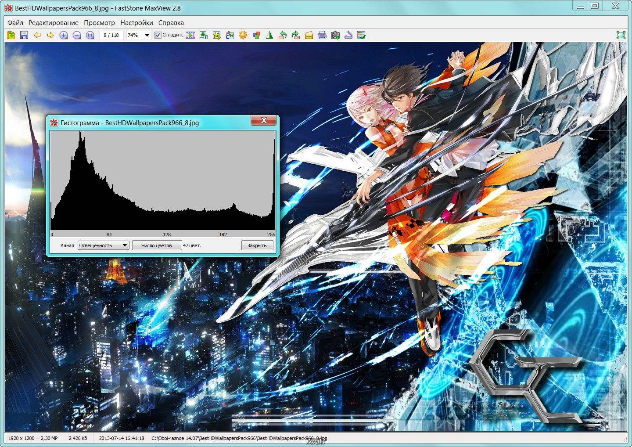
Task: Zoom out with the minus magnifier
Action: [x=77, y=35]
